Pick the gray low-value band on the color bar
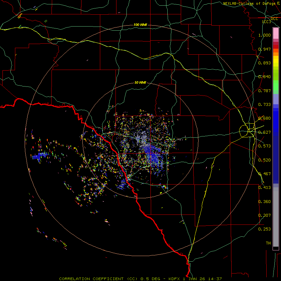Image resolution: width=281 pixels, height=281 pixels. click(276, 217)
